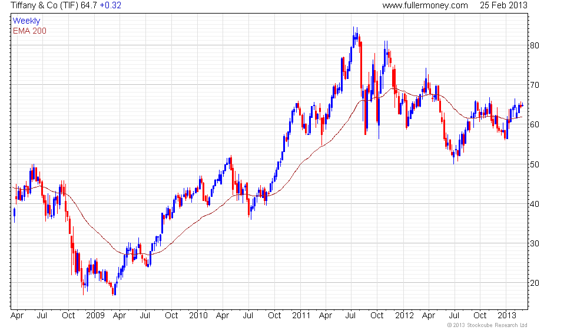577x330 pixels.
Task: Click the chart title 'Tiffany & Co (TIF)'
Action: (45, 5)
